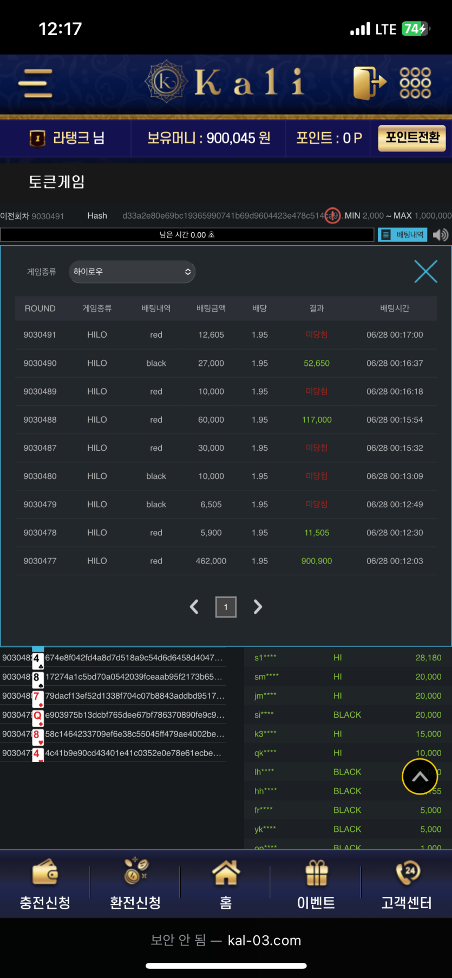Click the remaining time progress bar
This screenshot has height=978, width=452.
tap(187, 234)
